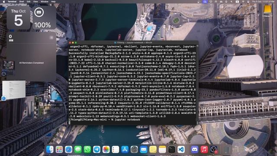Open the Terminal app menu
This screenshot has height=156, width=277.
[x=12, y=2]
